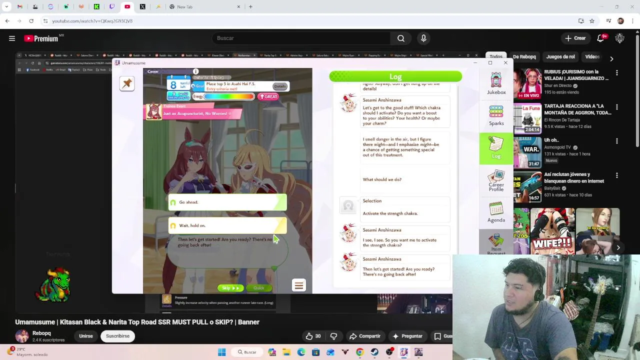The height and width of the screenshot is (360, 640).
Task: Open the Chrome tab search dropdown
Action: tap(6, 7)
